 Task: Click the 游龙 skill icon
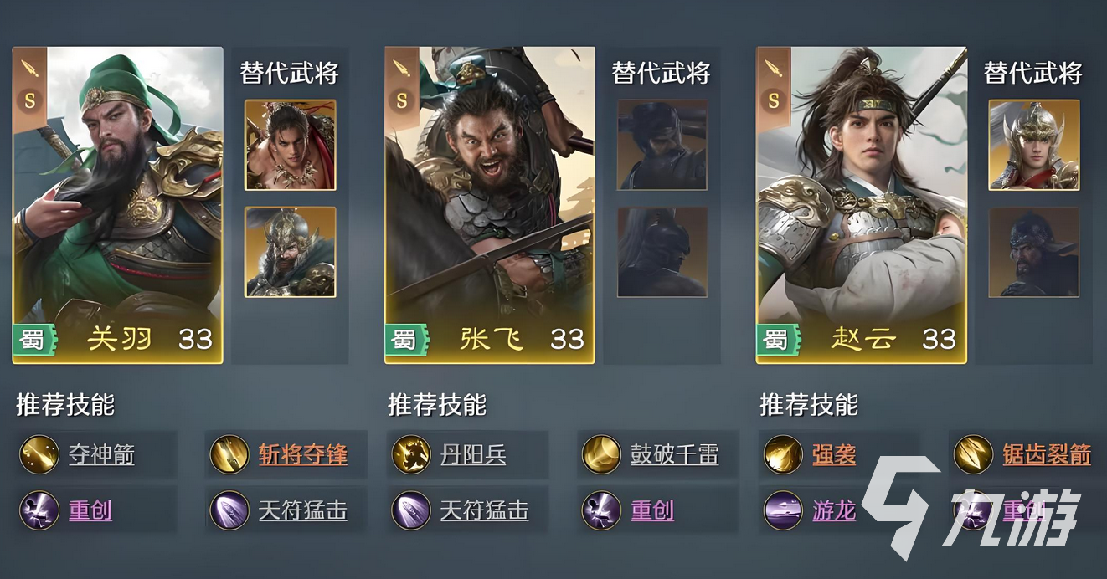[x=783, y=510]
